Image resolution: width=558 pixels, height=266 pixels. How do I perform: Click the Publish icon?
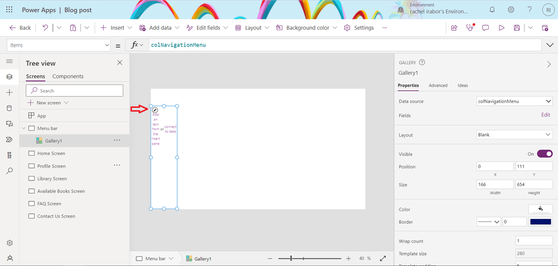(545, 28)
